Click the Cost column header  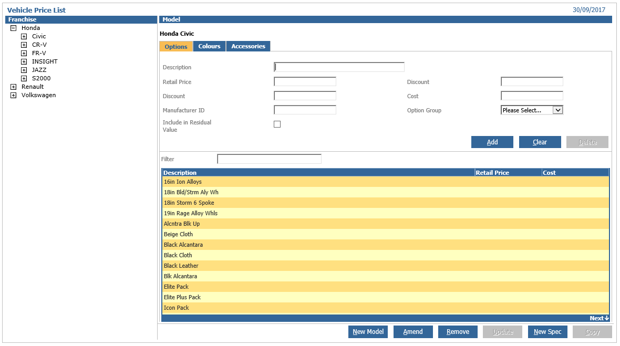coord(575,173)
